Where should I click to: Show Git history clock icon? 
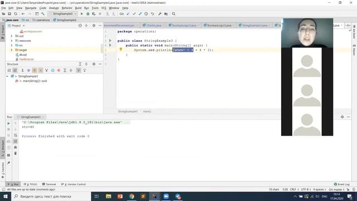pyautogui.click(x=146, y=14)
